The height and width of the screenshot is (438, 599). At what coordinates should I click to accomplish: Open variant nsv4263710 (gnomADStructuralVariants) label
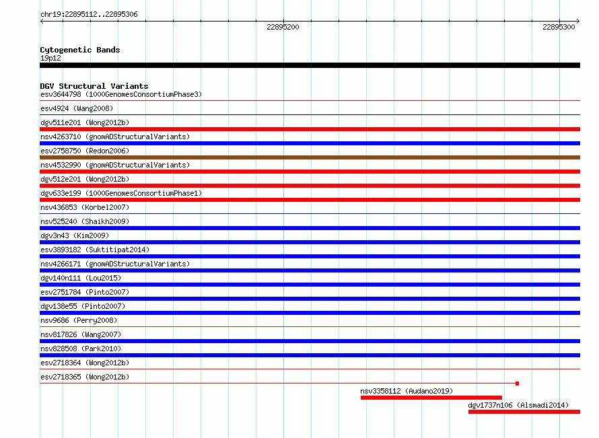click(x=115, y=137)
